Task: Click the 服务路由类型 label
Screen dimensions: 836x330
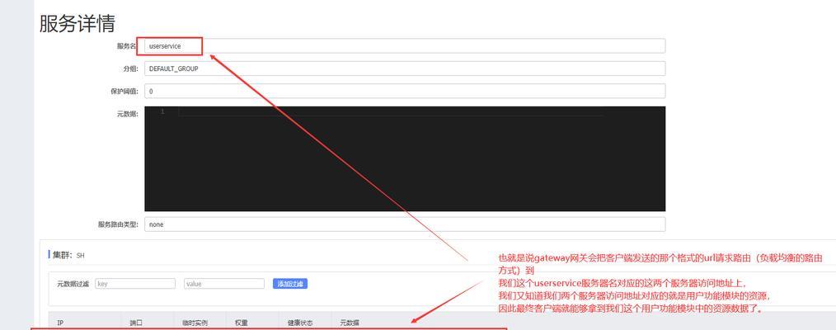Action: coord(119,224)
